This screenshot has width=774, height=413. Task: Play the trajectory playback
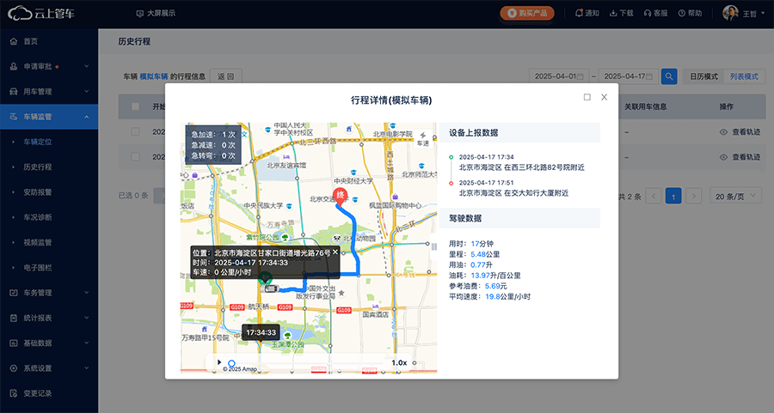pos(219,362)
